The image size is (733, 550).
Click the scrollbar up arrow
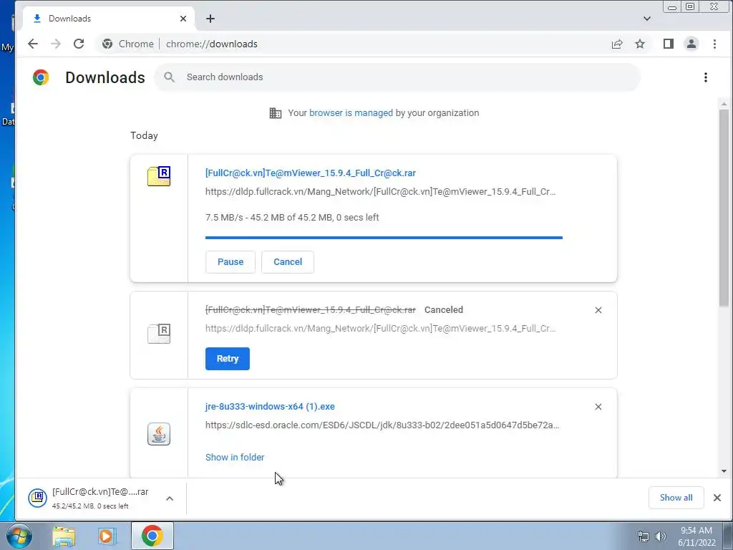[724, 104]
